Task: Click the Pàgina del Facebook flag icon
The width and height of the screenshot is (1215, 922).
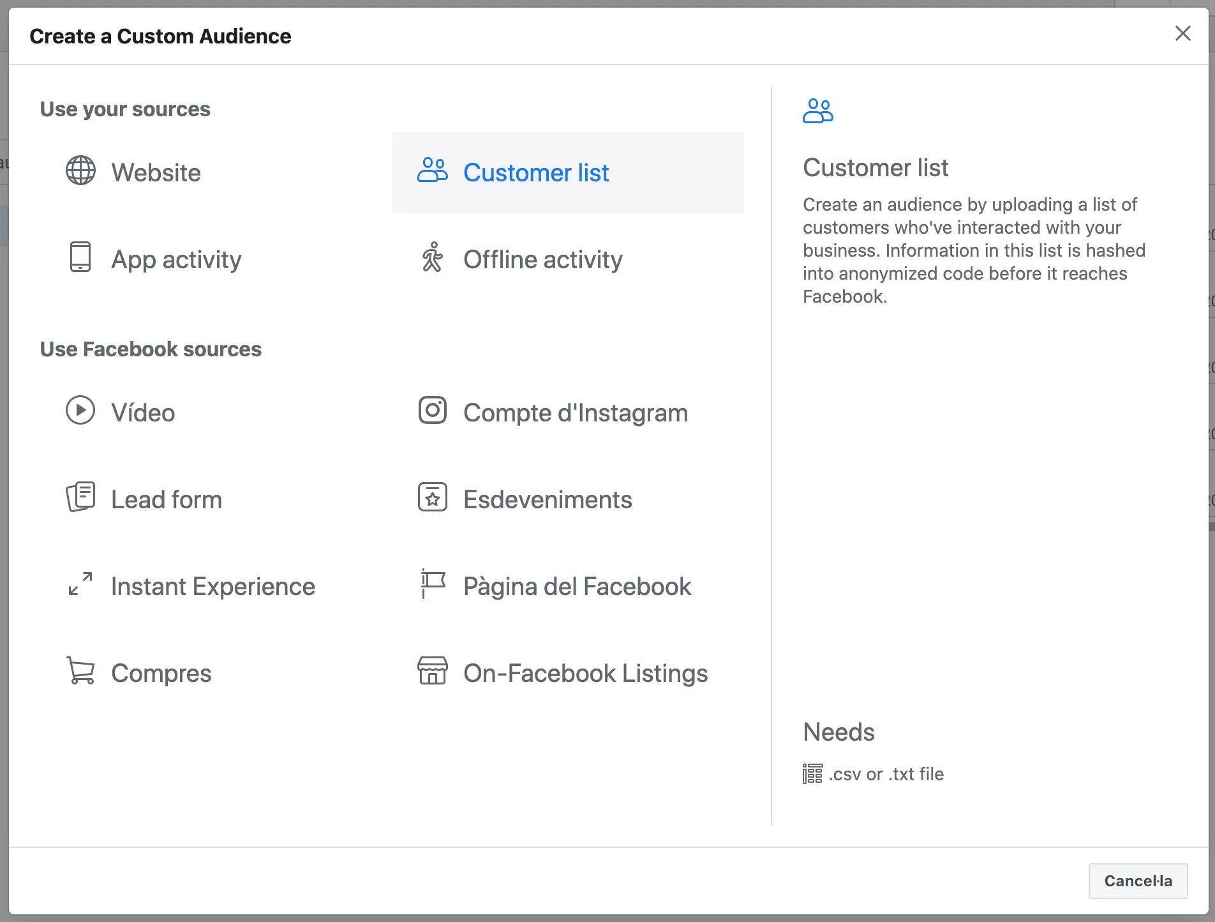Action: click(x=433, y=584)
